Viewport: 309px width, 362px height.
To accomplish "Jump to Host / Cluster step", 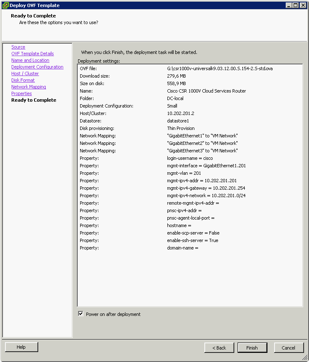I will (25, 73).
